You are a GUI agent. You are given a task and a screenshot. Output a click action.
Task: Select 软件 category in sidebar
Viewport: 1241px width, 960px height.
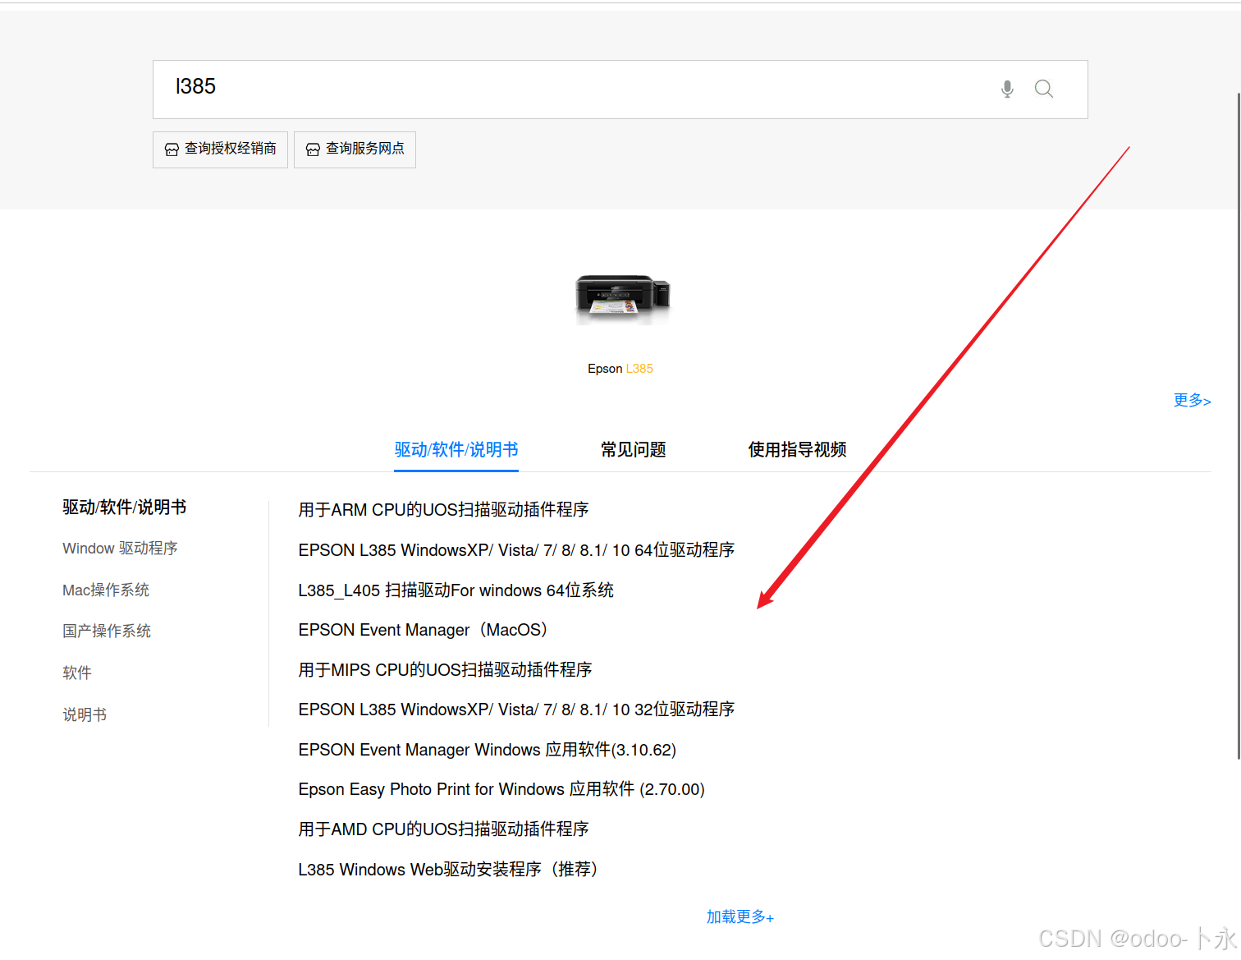tap(77, 673)
